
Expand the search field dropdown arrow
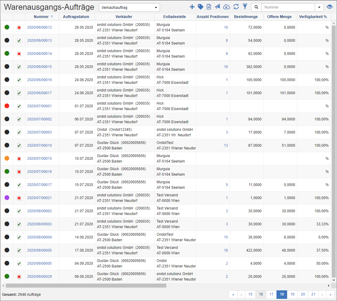pos(319,7)
